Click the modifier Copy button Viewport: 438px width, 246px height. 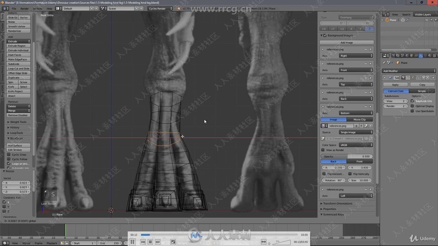click(x=422, y=84)
